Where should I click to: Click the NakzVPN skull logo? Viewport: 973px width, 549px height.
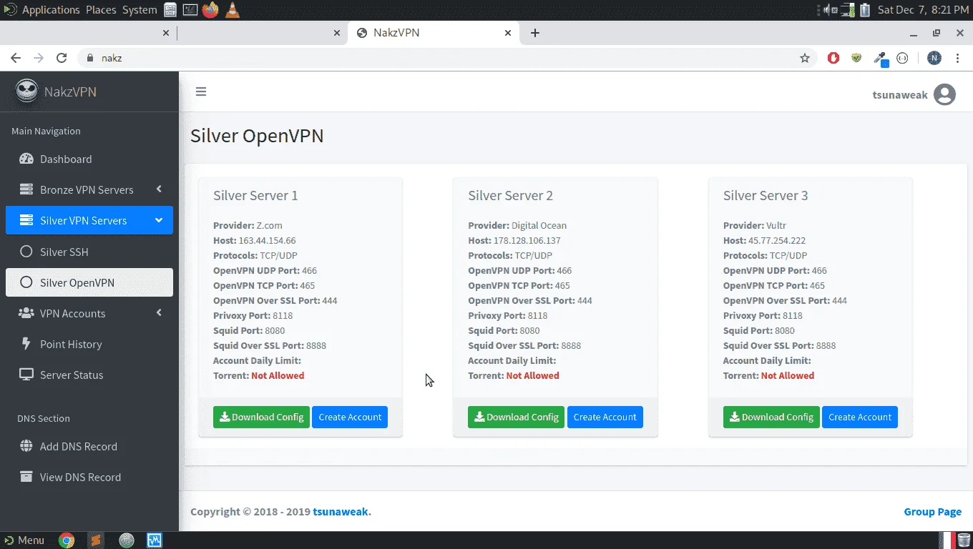point(27,91)
